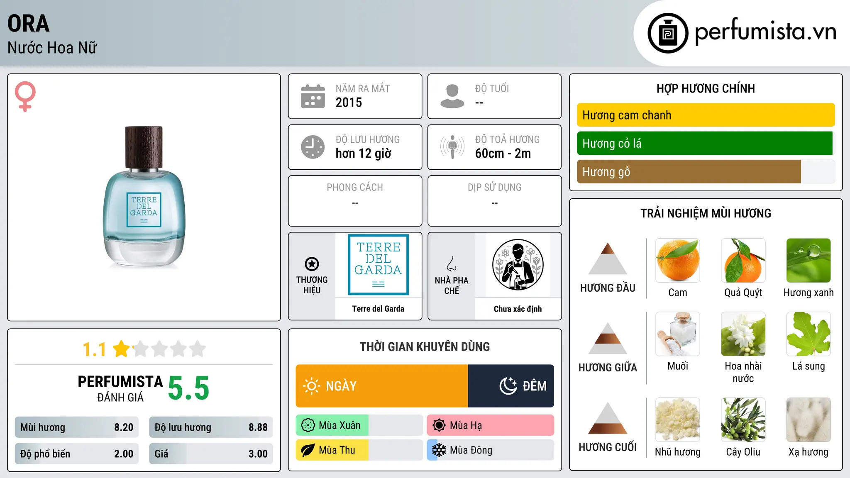The image size is (850, 478).
Task: Click the gold filled rating star
Action: point(122,349)
